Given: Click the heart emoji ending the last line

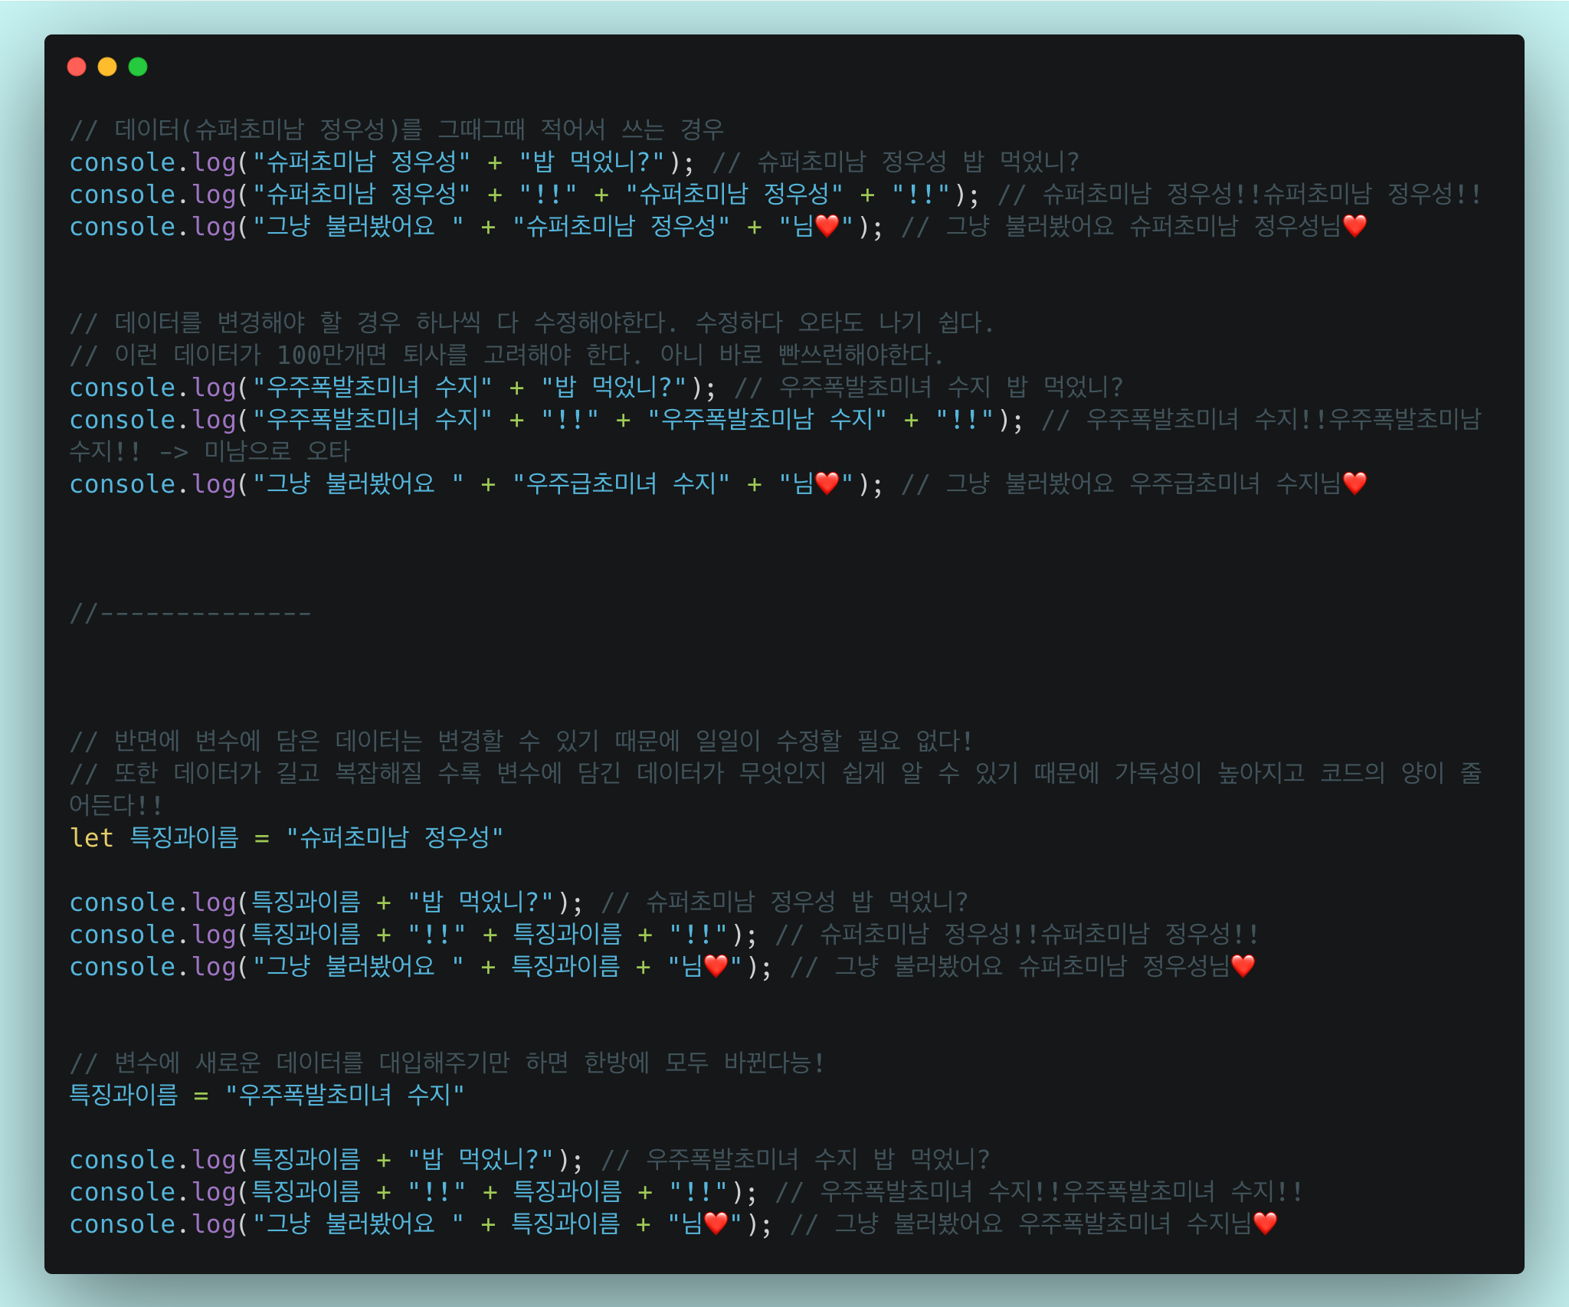Looking at the screenshot, I should click(1265, 1223).
